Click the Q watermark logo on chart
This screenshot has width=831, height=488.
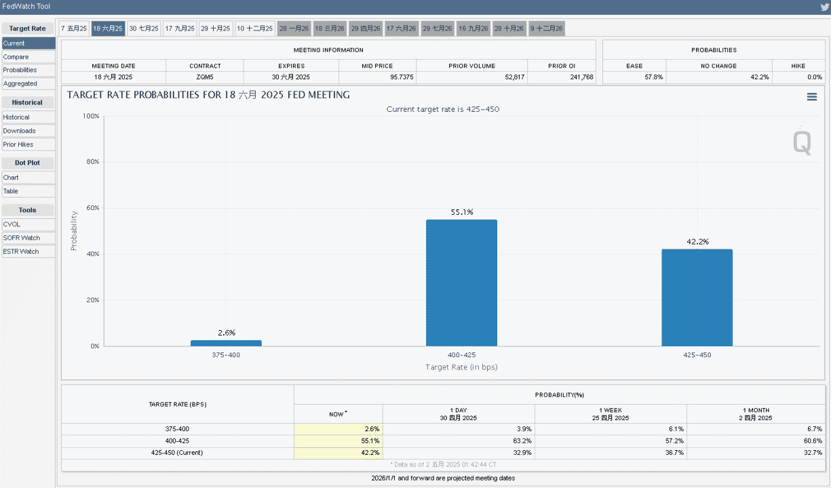(x=802, y=141)
